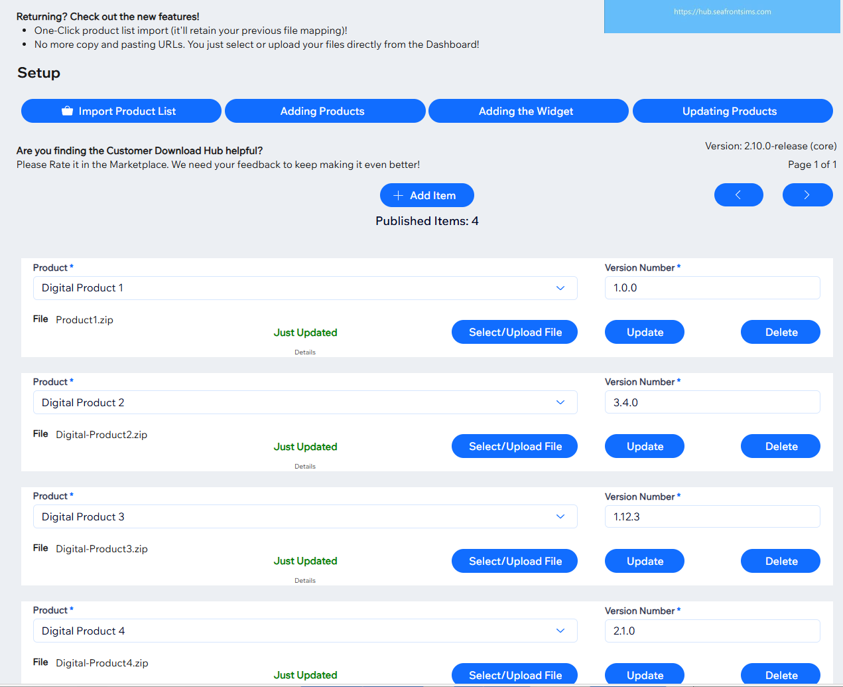843x687 pixels.
Task: Open the Adding Products guide
Action: (x=324, y=111)
